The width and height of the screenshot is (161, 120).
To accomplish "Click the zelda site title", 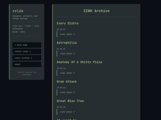I will [18, 11].
